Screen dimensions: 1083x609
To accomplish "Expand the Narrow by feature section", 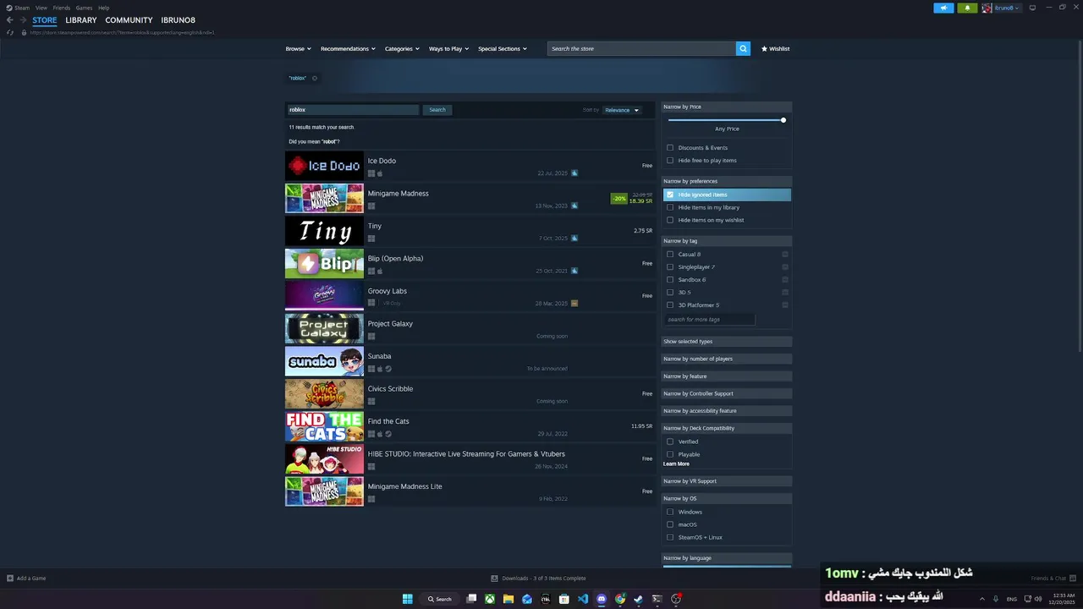I will coord(727,376).
